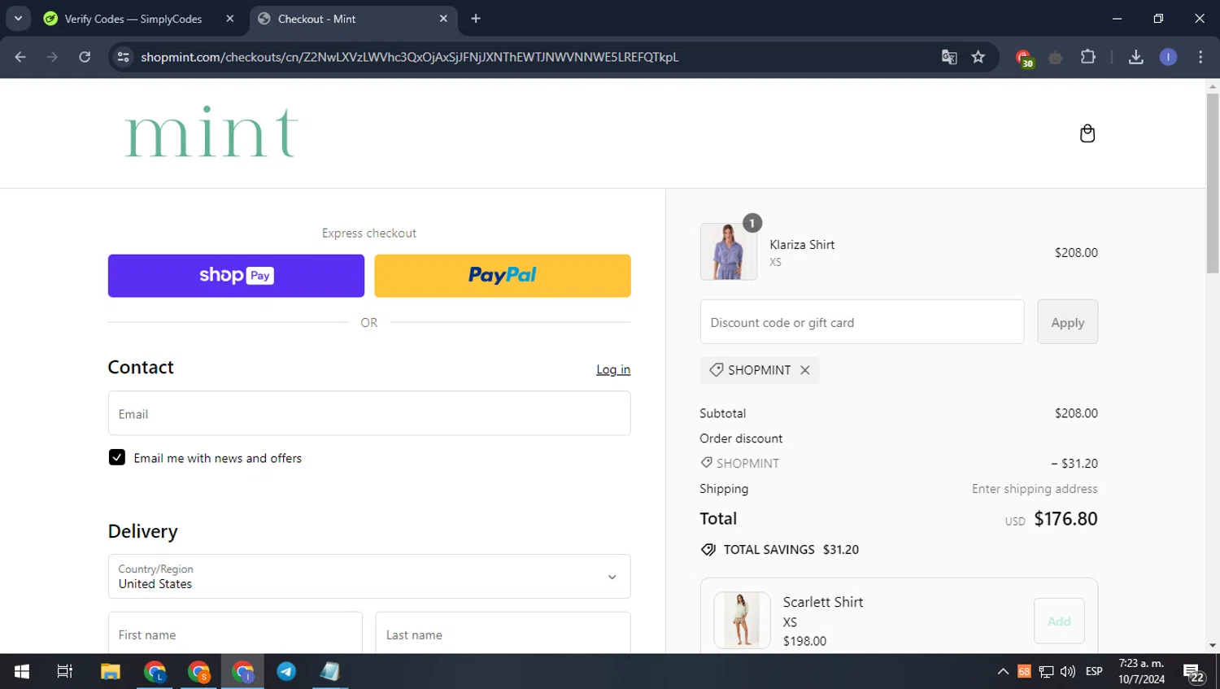The width and height of the screenshot is (1220, 689).
Task: Click the page vertical scrollbar thumb
Action: pos(1213,183)
